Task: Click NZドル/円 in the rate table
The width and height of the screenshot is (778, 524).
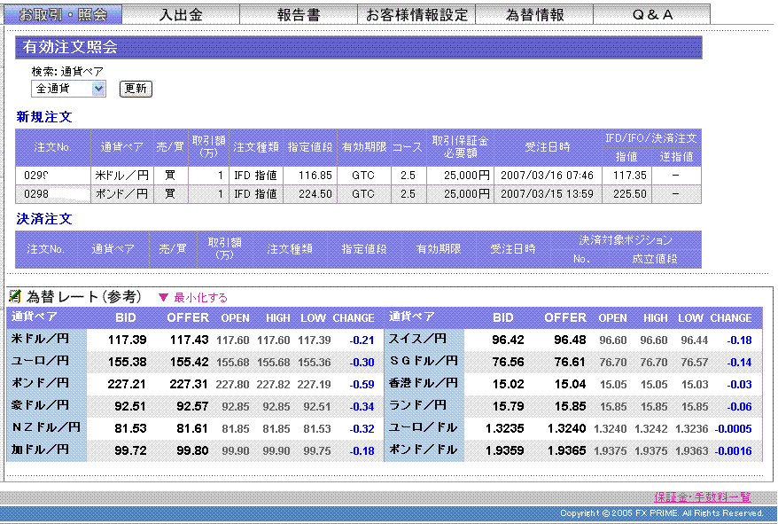Action: (x=46, y=427)
